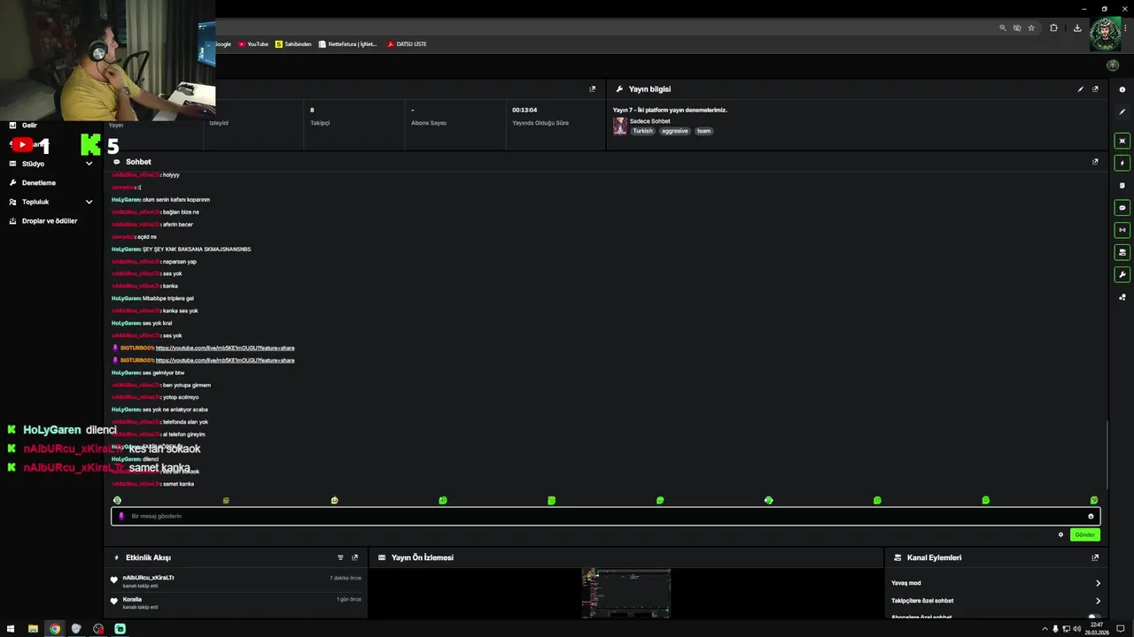Open second BIGTURBOO youtube live link

tap(225, 360)
